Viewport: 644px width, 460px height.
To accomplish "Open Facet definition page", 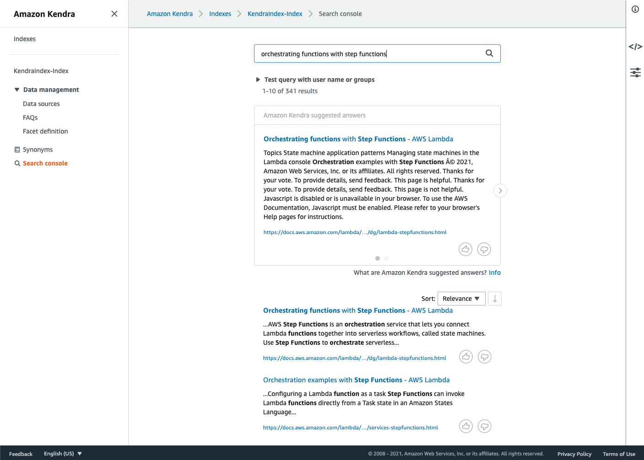I will 45,131.
